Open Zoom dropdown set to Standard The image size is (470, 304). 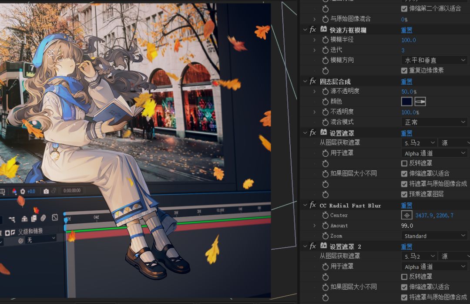434,236
